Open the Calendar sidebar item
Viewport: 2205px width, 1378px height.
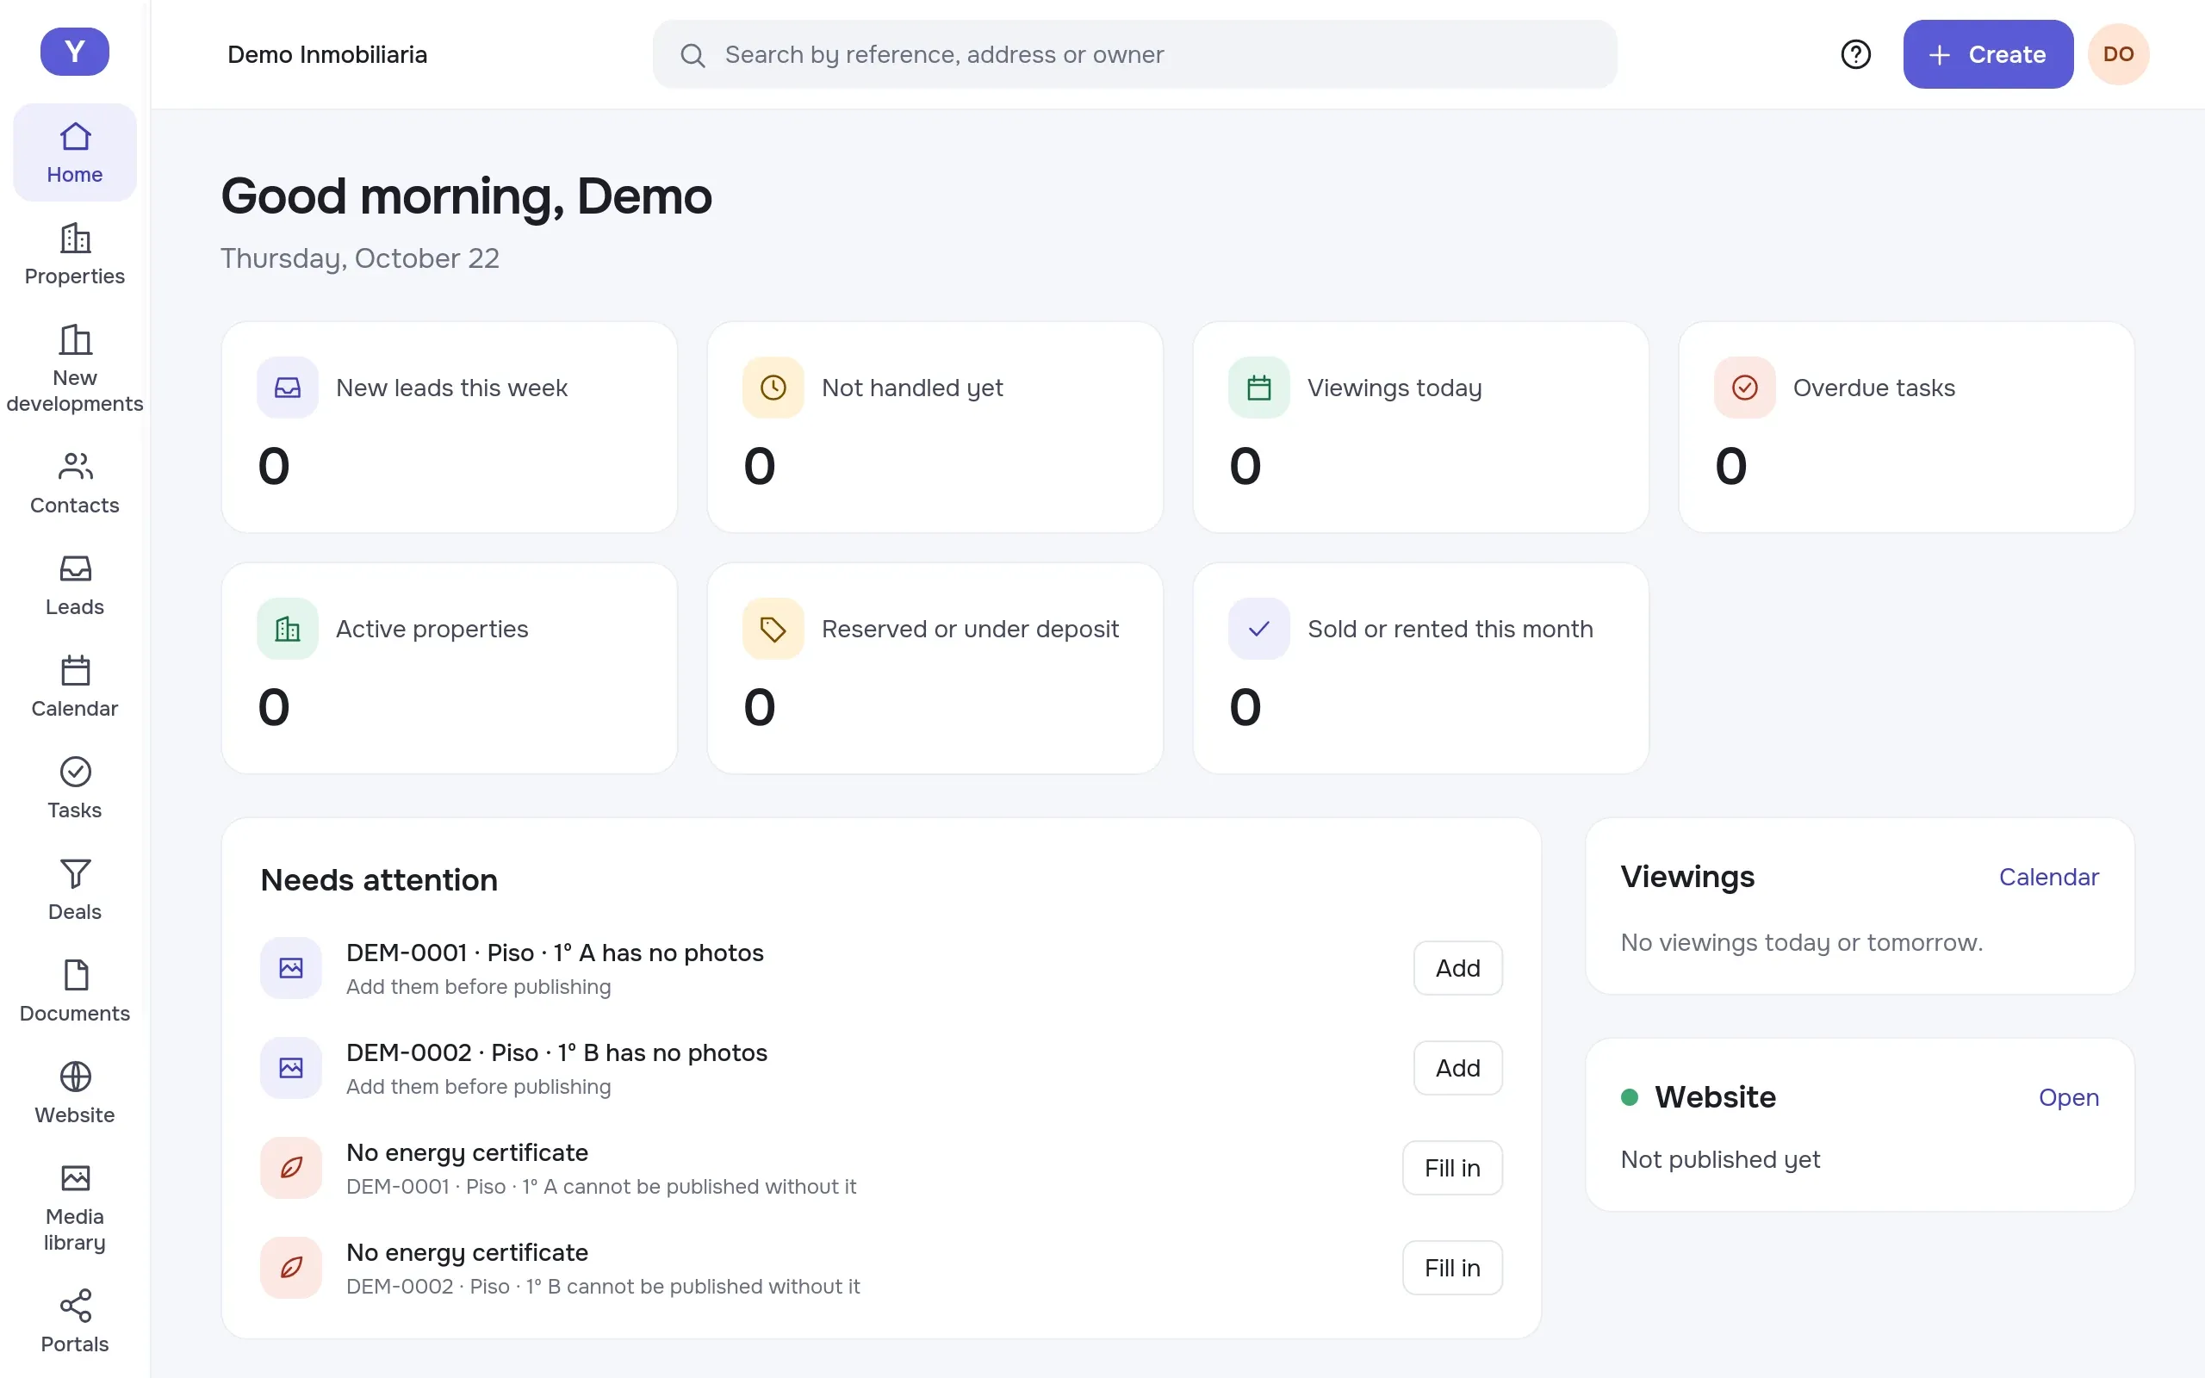[75, 686]
